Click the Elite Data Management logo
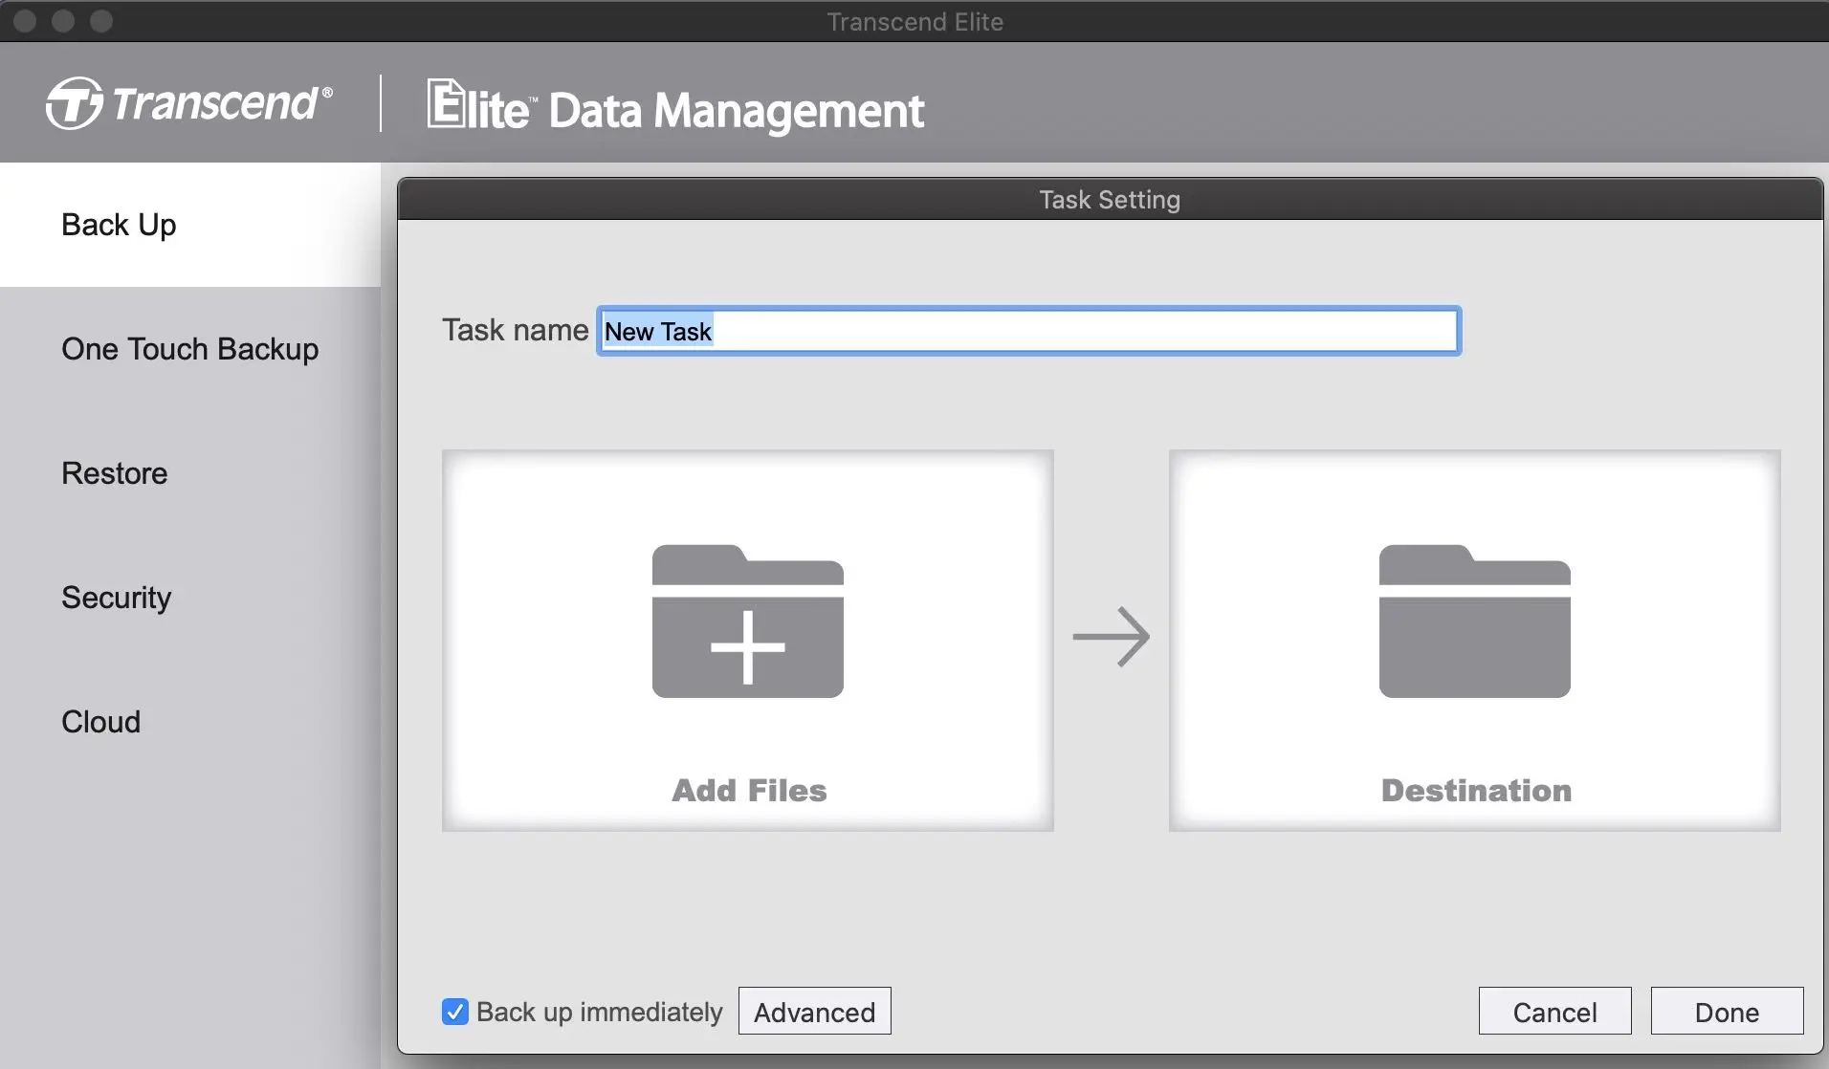Image resolution: width=1829 pixels, height=1069 pixels. [x=675, y=107]
